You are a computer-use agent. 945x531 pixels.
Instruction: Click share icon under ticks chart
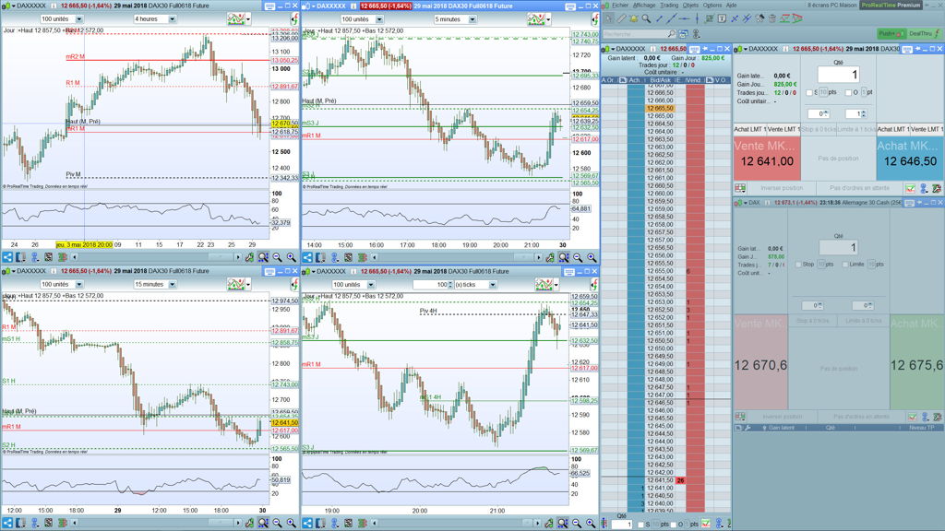pos(307,523)
